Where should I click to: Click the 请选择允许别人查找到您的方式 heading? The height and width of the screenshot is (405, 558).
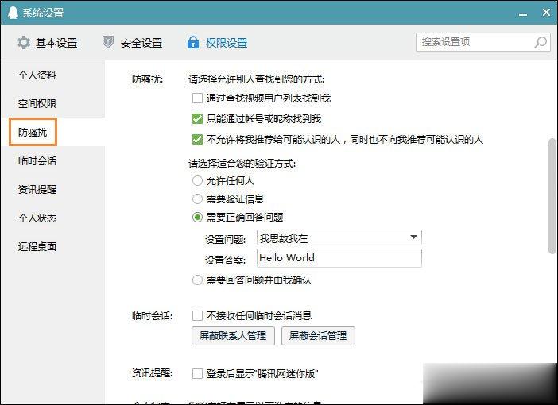pyautogui.click(x=256, y=79)
